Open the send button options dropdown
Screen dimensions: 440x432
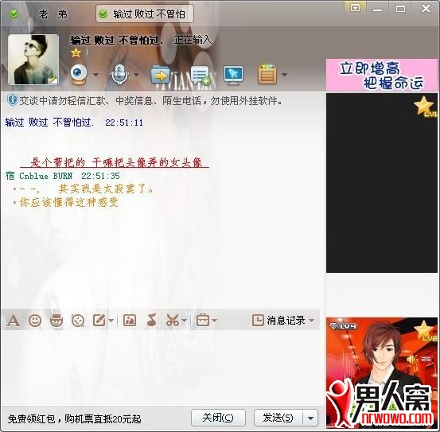coord(310,418)
